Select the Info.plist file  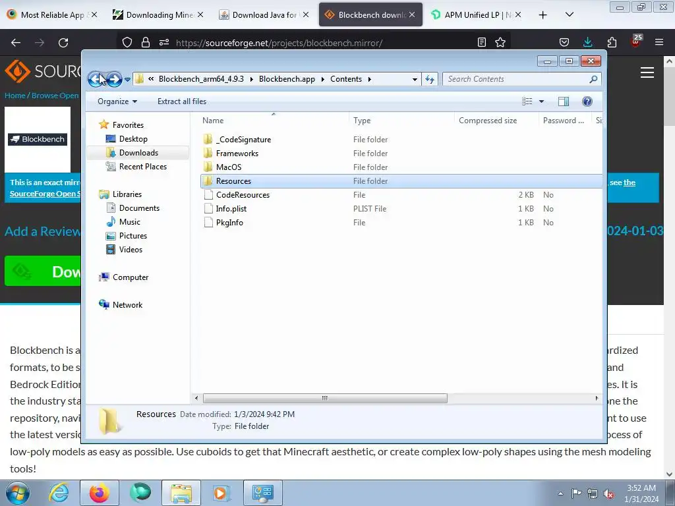tap(231, 209)
